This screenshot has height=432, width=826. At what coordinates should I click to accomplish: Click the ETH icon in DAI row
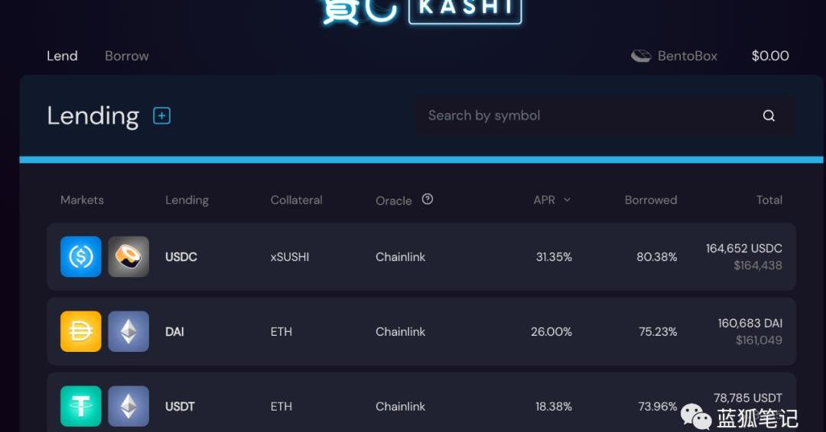[128, 332]
